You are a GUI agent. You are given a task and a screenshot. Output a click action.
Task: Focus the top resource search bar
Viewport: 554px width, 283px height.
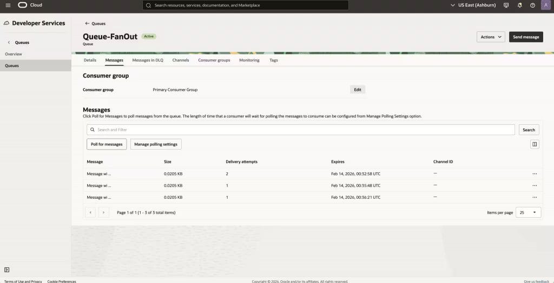click(x=246, y=5)
